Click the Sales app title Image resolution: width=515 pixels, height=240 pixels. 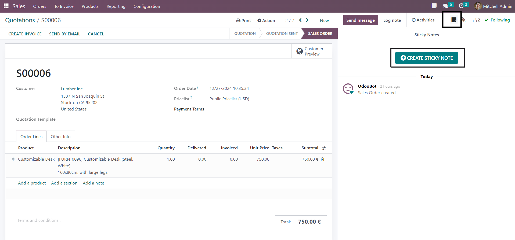tap(19, 6)
